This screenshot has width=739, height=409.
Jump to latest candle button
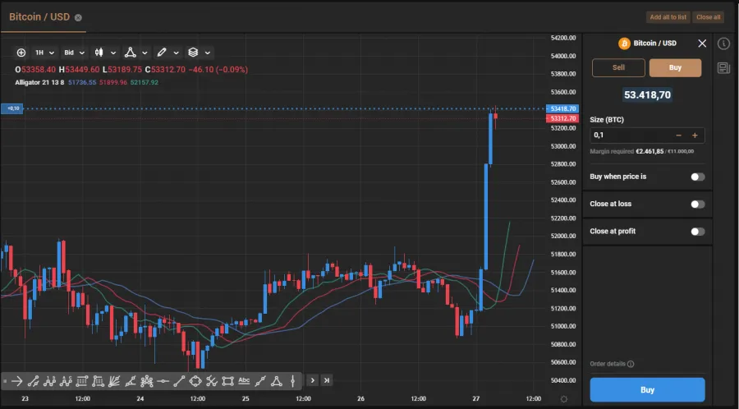click(x=327, y=380)
